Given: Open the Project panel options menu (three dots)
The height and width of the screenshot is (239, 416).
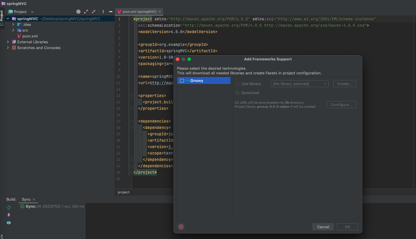Looking at the screenshot, I should (103, 12).
